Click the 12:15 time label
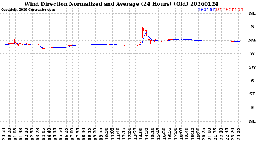This screenshot has height=142, width=262. (x=124, y=134)
